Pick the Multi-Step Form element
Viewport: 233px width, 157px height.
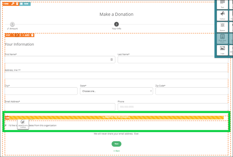tap(223, 38)
